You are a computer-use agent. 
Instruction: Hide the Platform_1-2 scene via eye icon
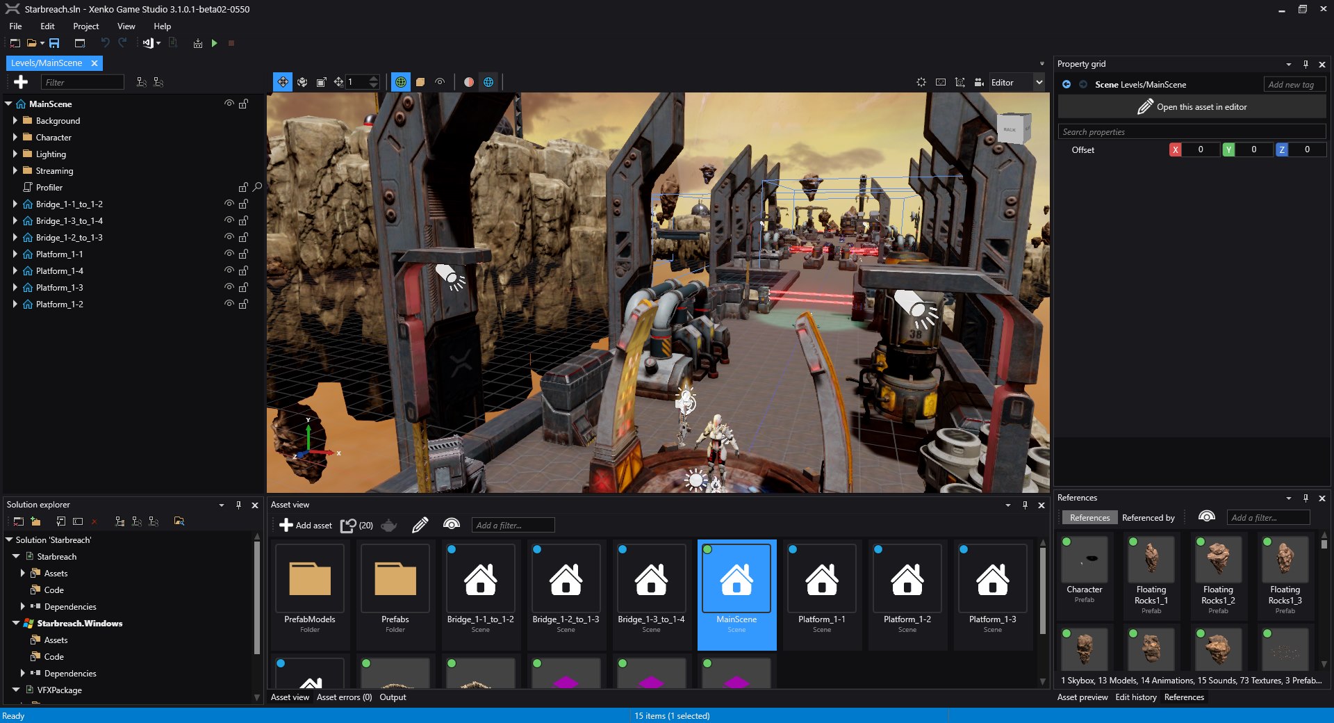click(x=229, y=304)
